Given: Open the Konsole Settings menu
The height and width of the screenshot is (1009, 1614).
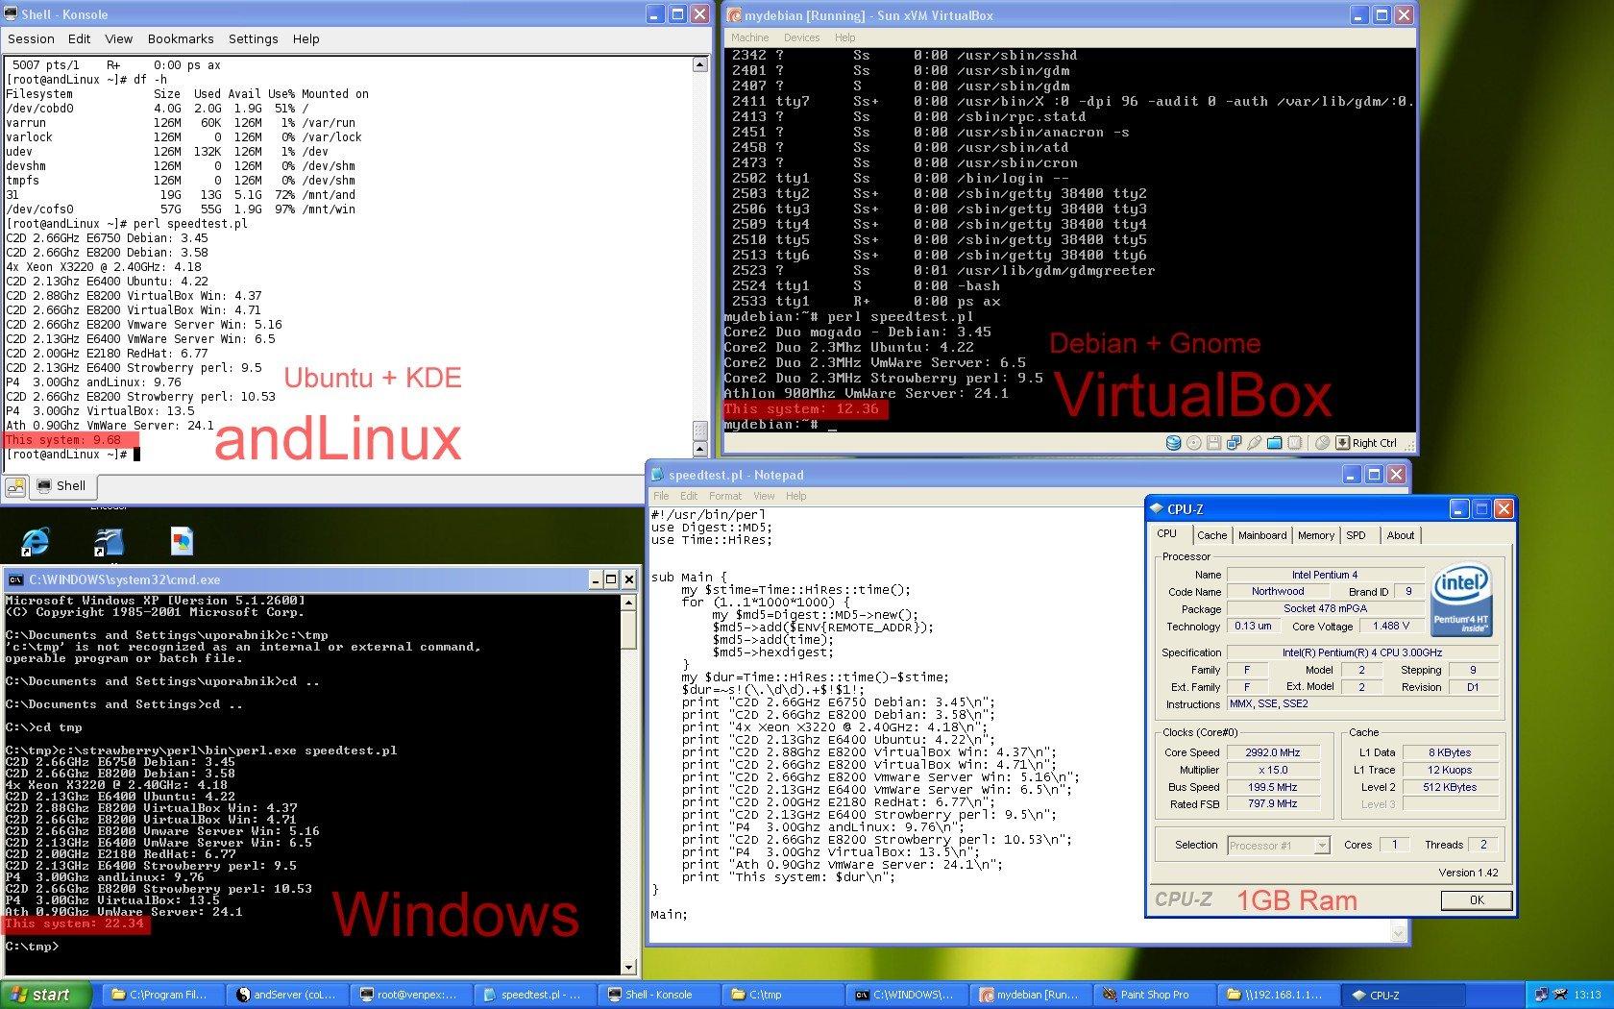Looking at the screenshot, I should (253, 38).
